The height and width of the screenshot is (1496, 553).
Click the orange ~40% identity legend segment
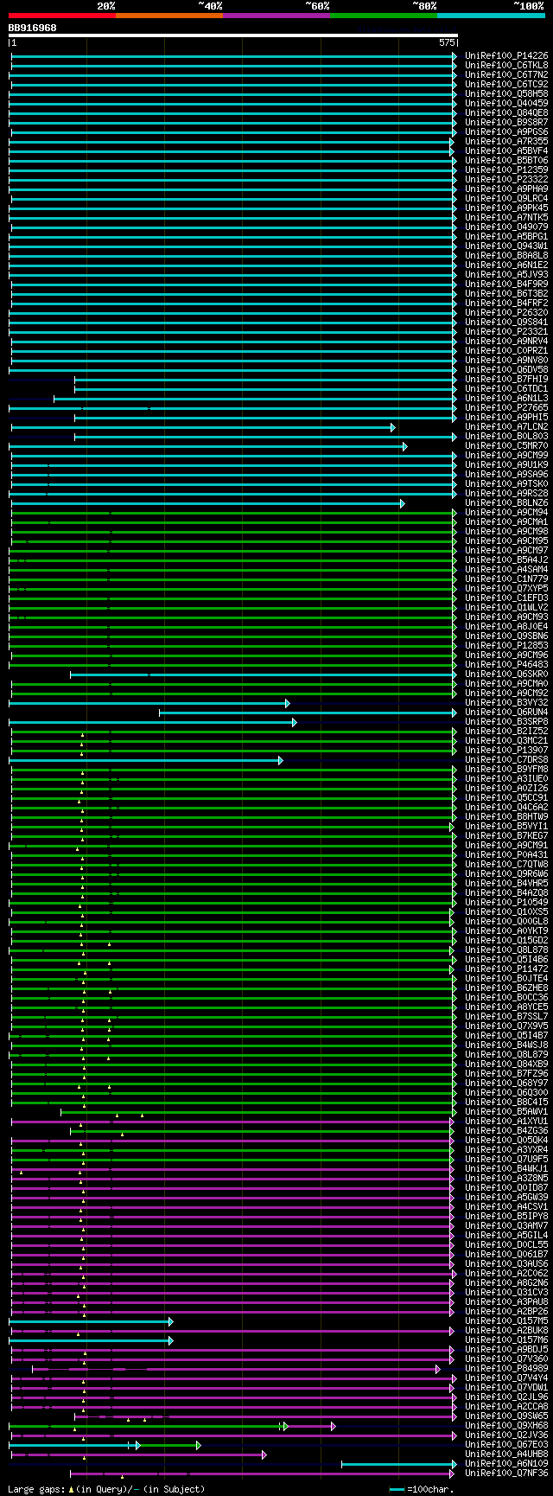click(169, 15)
